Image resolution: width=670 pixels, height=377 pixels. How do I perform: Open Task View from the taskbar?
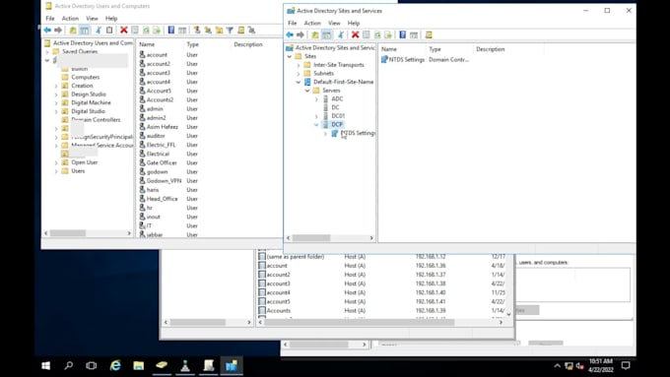click(92, 365)
